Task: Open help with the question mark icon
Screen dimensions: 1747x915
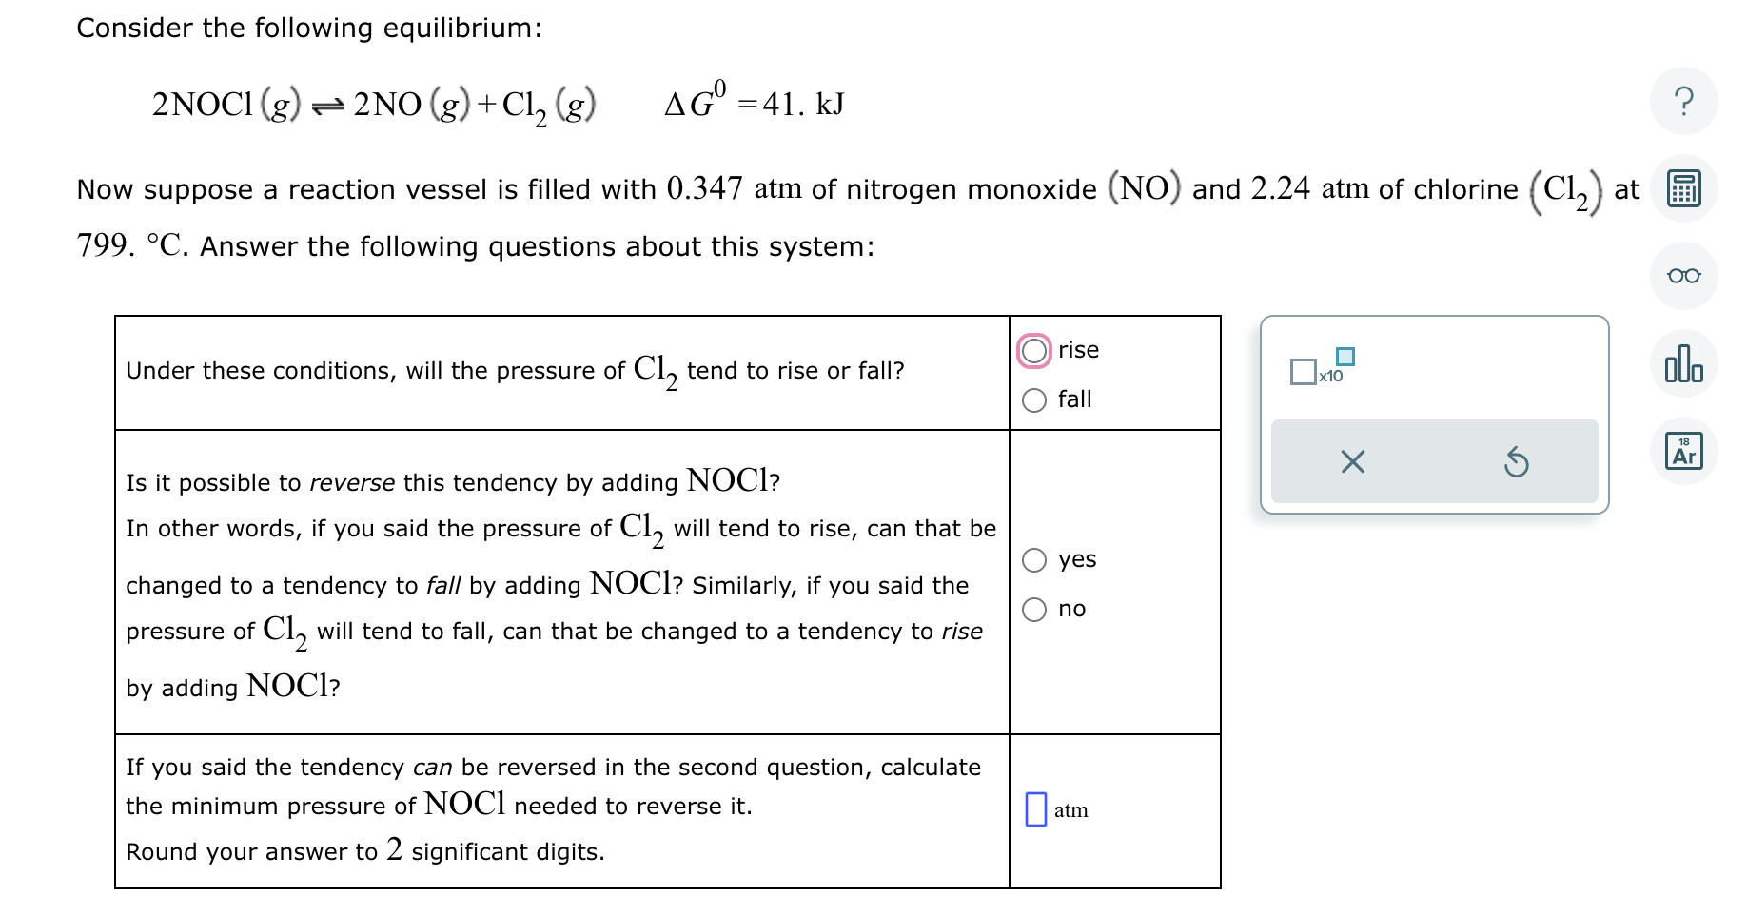Action: pyautogui.click(x=1685, y=102)
